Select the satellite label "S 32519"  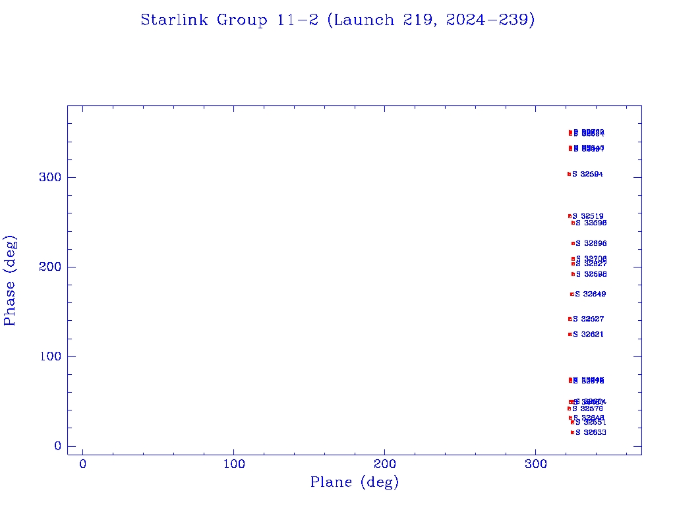[x=588, y=216]
